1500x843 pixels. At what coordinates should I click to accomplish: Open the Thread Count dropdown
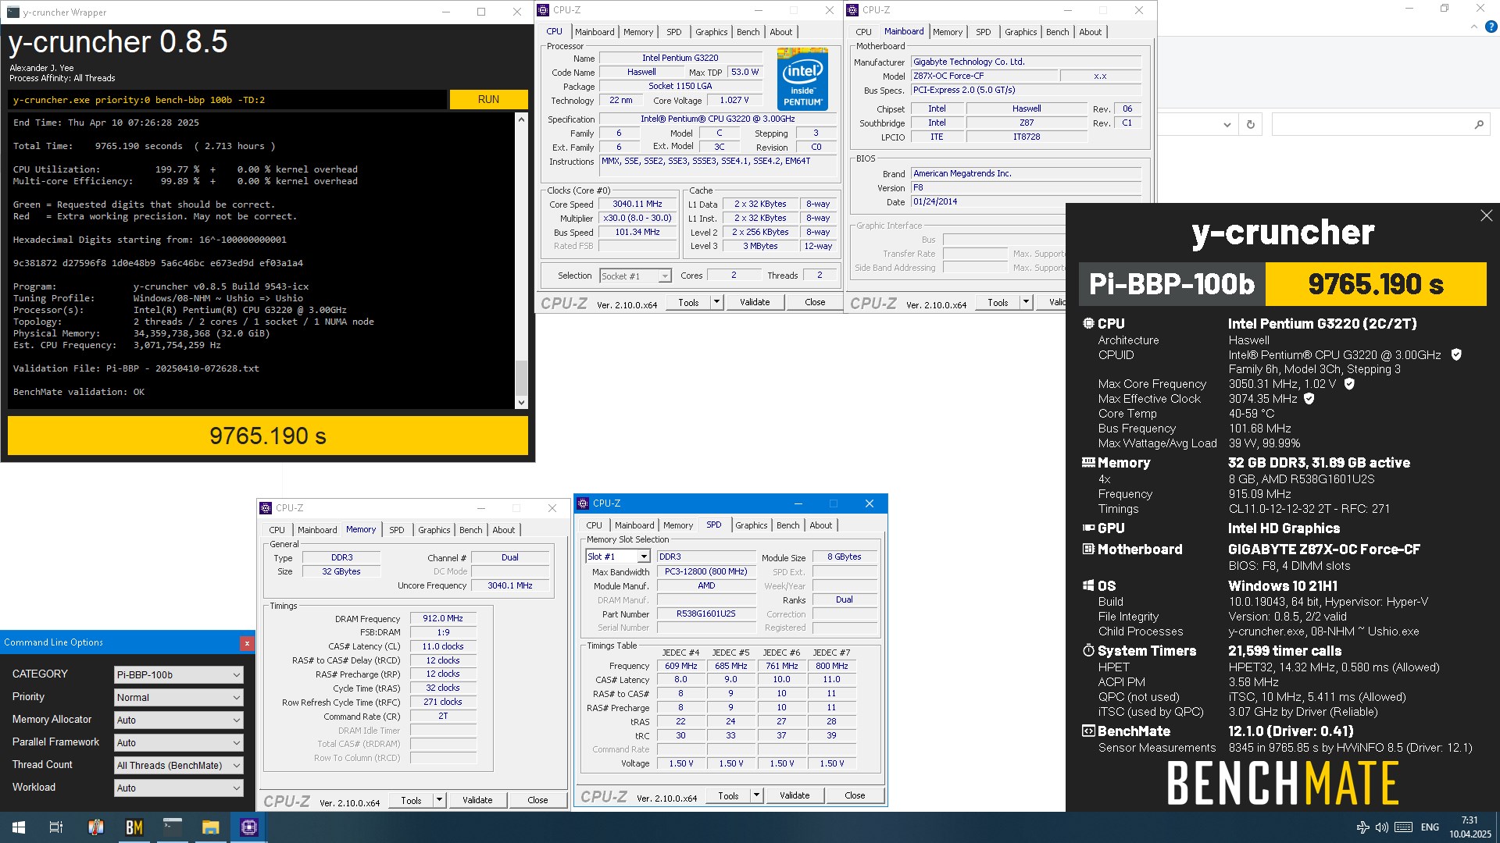(179, 766)
